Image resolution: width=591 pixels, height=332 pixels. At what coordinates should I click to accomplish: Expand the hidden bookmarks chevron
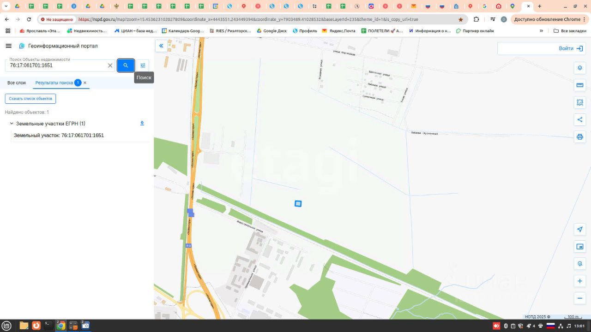click(x=541, y=31)
